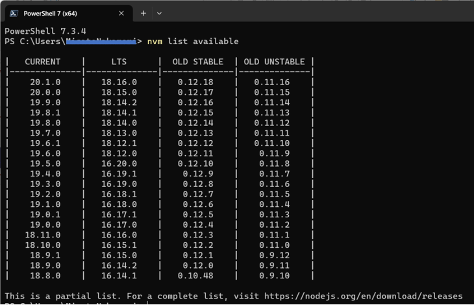The width and height of the screenshot is (474, 305).
Task: Close the PowerShell 7 (x64) tab
Action: tap(121, 13)
